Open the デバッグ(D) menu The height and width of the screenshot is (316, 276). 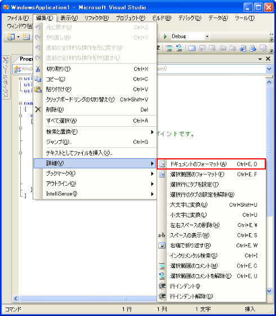190,18
